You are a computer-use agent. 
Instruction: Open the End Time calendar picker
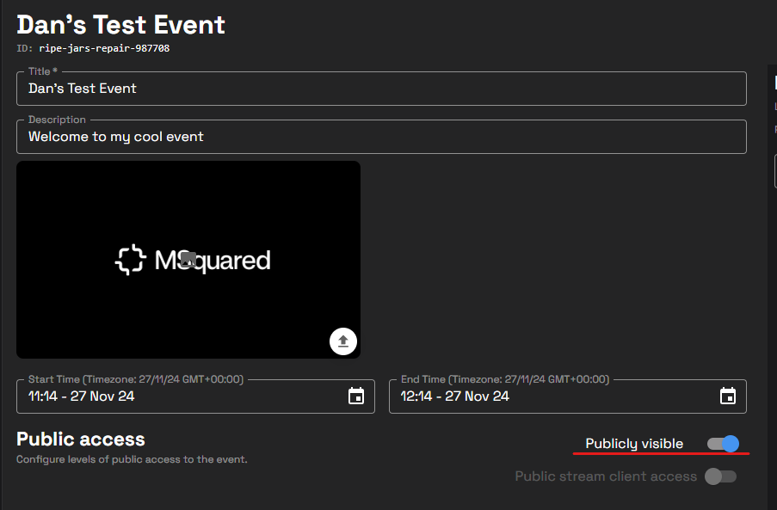(728, 396)
